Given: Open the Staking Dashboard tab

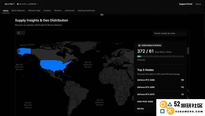Looking at the screenshot, I should click(x=86, y=10).
